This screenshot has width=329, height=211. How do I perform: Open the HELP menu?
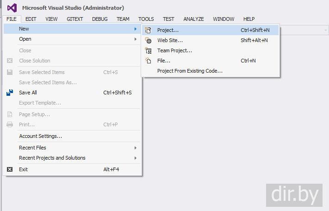(249, 19)
